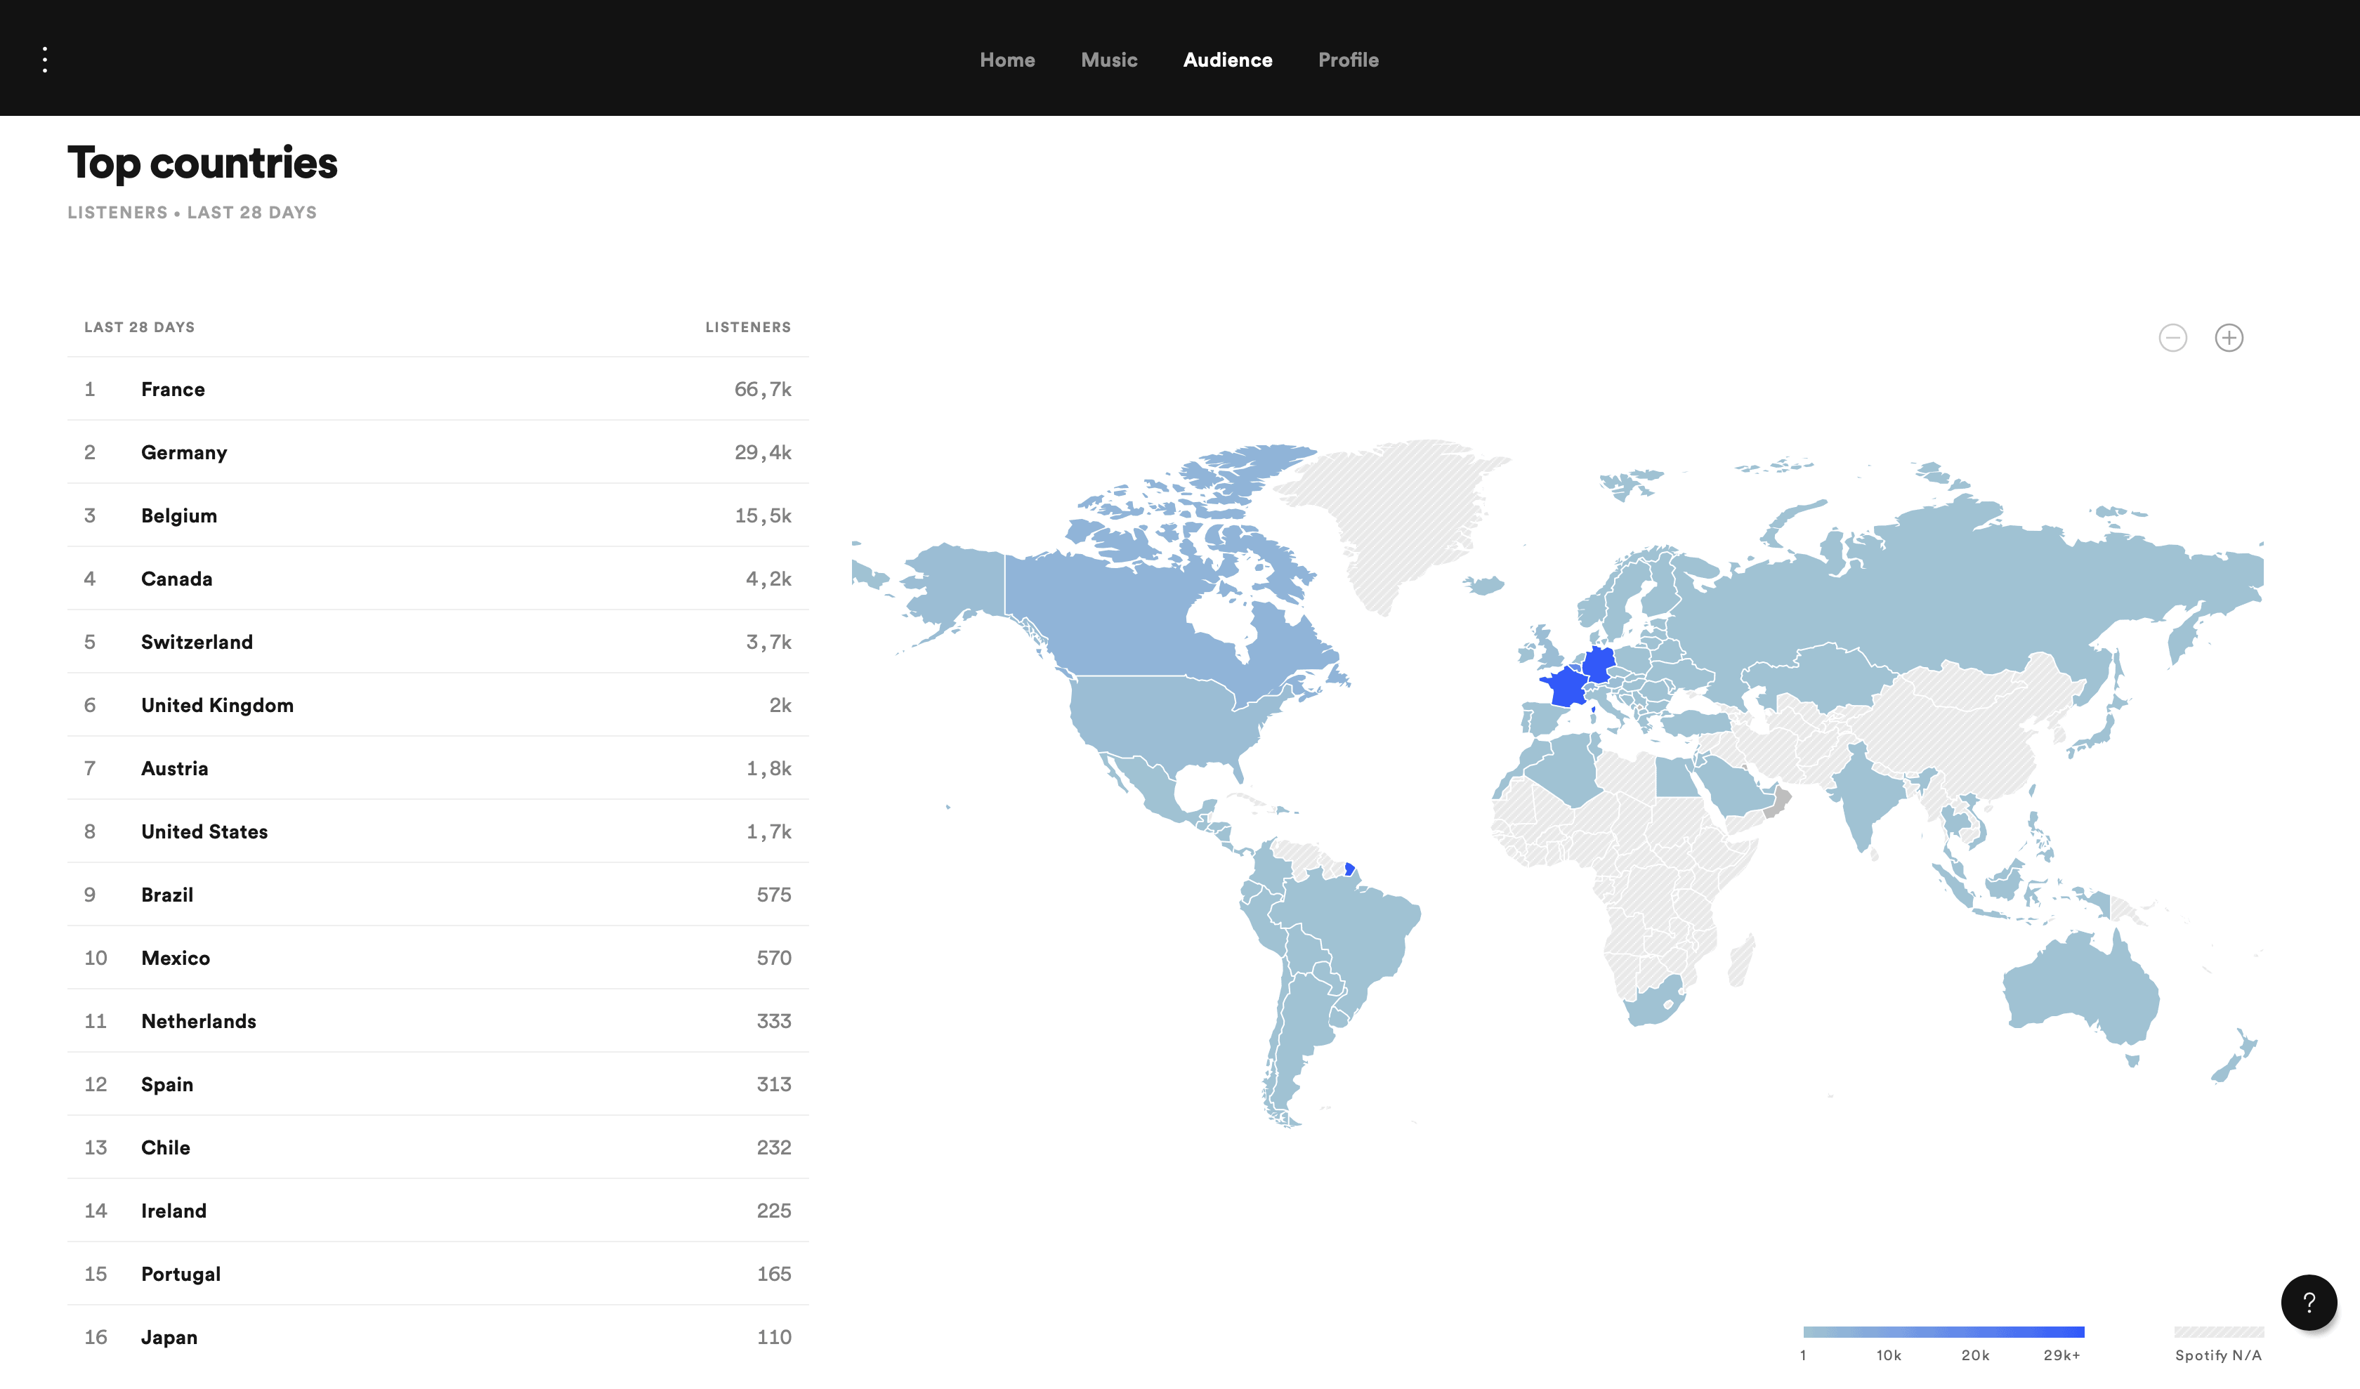Zoom in the map with plus icon
2360x1389 pixels.
coord(2229,338)
